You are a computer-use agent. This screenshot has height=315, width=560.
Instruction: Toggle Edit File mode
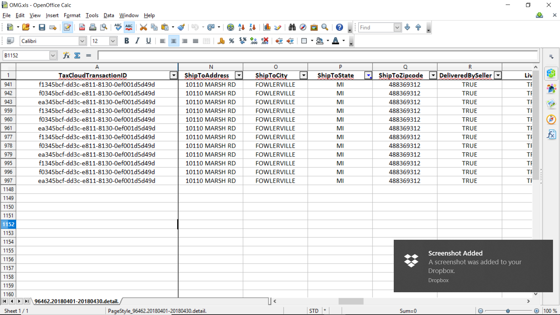[x=67, y=27]
